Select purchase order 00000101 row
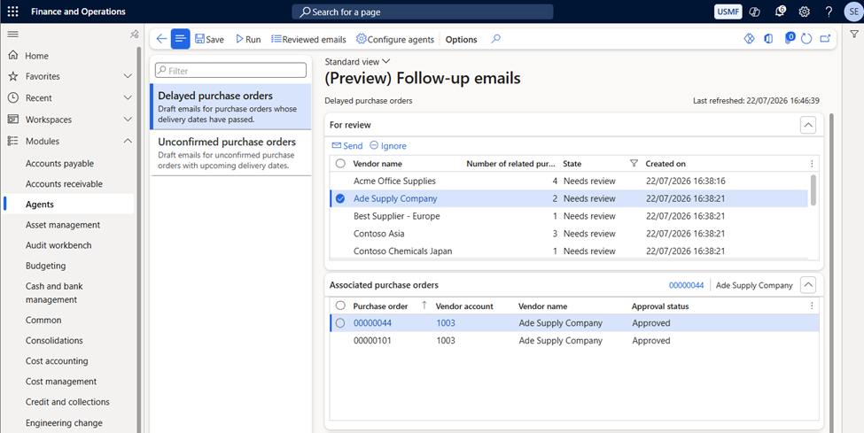This screenshot has width=864, height=433. coord(574,340)
